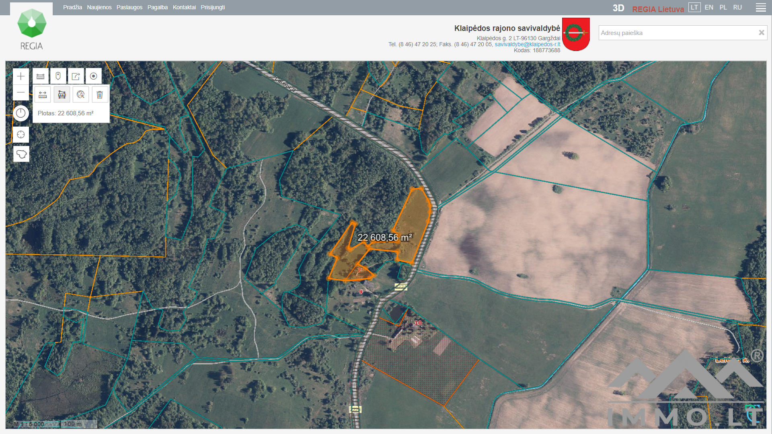772x434 pixels.
Task: Clear the address search field
Action: pos(761,33)
